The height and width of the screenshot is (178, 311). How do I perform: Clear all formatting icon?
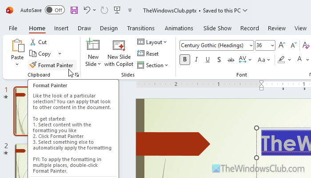(306, 45)
